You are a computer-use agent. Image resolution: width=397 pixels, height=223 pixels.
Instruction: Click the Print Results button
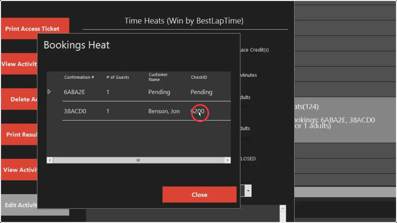click(x=19, y=134)
